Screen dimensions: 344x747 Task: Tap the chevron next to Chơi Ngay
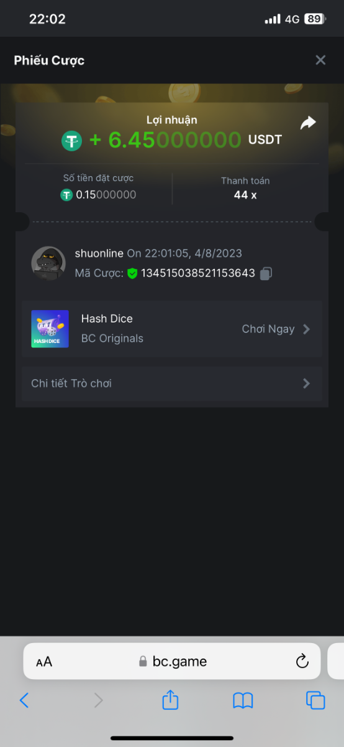pos(306,329)
